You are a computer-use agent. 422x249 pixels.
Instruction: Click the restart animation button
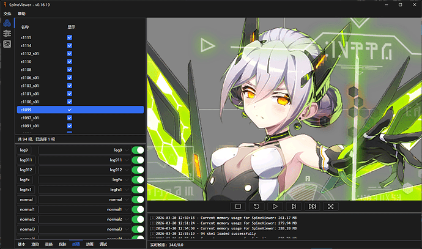[x=256, y=207]
